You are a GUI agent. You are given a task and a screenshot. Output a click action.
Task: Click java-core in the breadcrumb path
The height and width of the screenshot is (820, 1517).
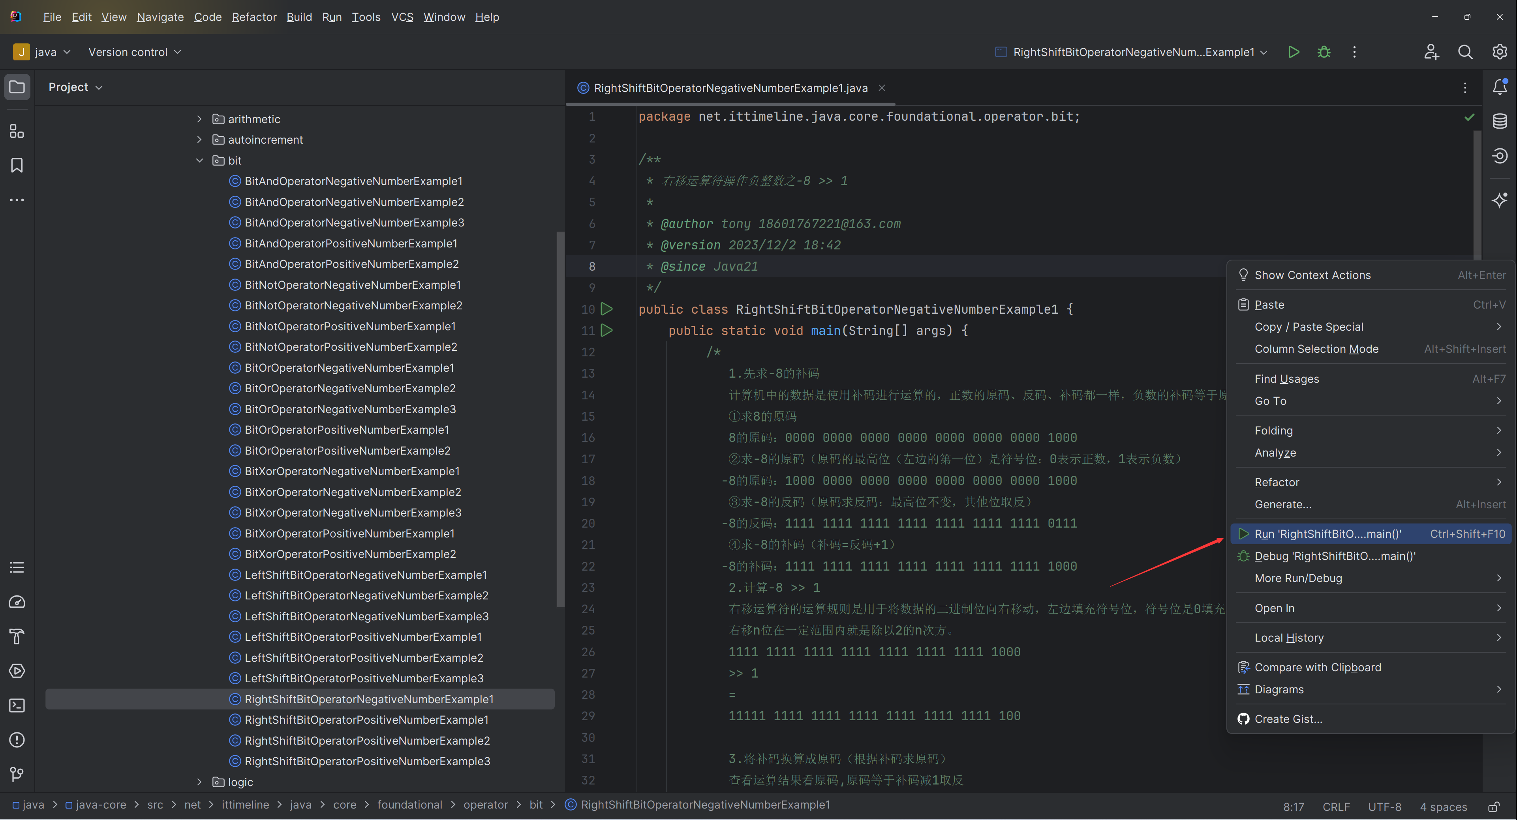(96, 805)
